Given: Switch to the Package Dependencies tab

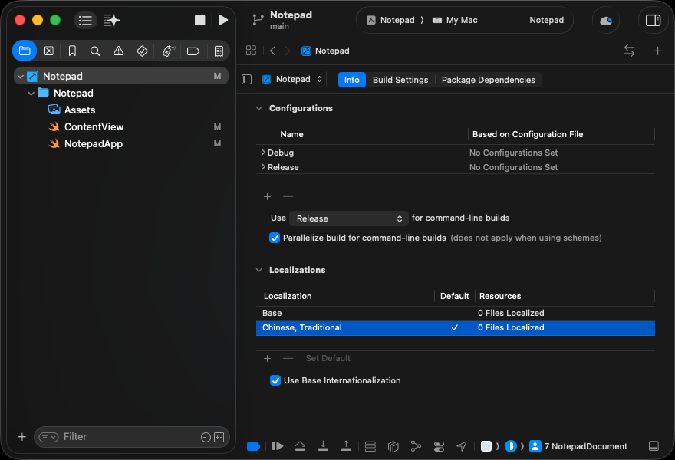Looking at the screenshot, I should coord(488,80).
